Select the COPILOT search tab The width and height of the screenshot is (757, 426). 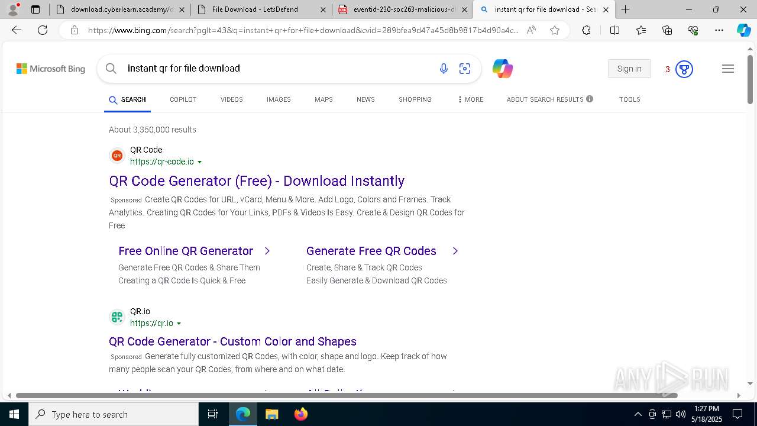click(183, 99)
